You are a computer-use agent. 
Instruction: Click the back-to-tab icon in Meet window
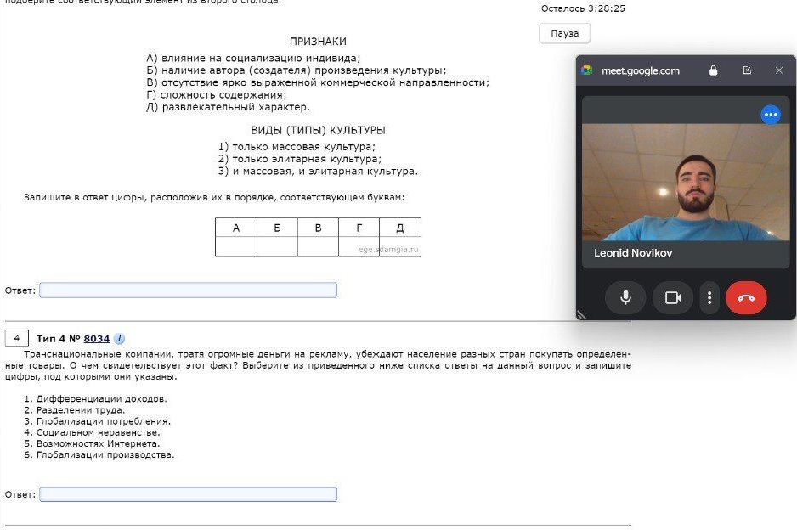(747, 70)
